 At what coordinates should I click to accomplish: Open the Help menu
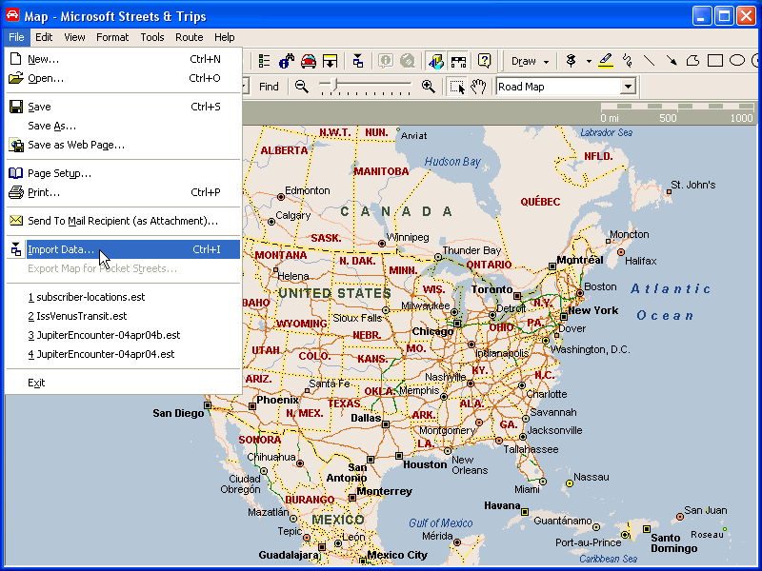tap(224, 37)
